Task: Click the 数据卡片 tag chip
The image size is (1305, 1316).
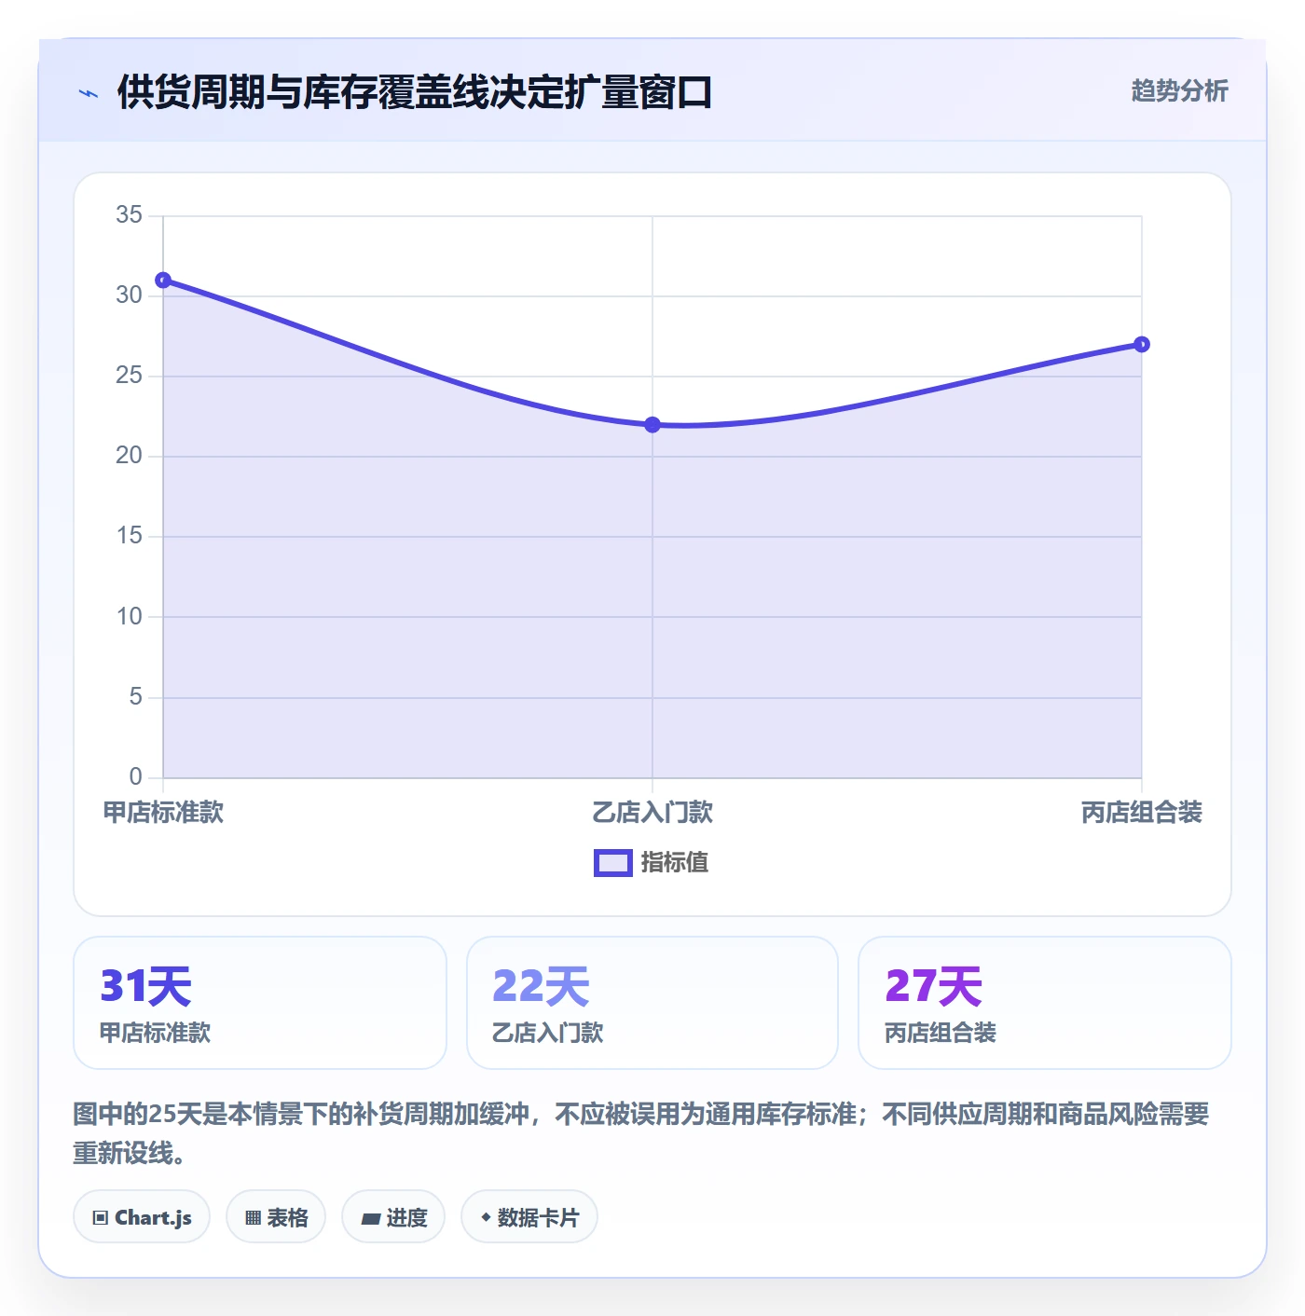Action: [x=529, y=1217]
